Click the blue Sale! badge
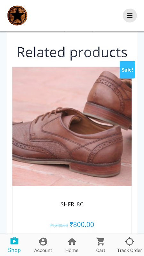The image size is (144, 256). pos(127,70)
